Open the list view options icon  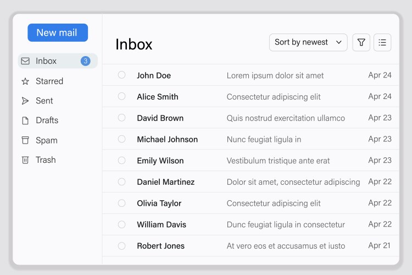(x=382, y=42)
